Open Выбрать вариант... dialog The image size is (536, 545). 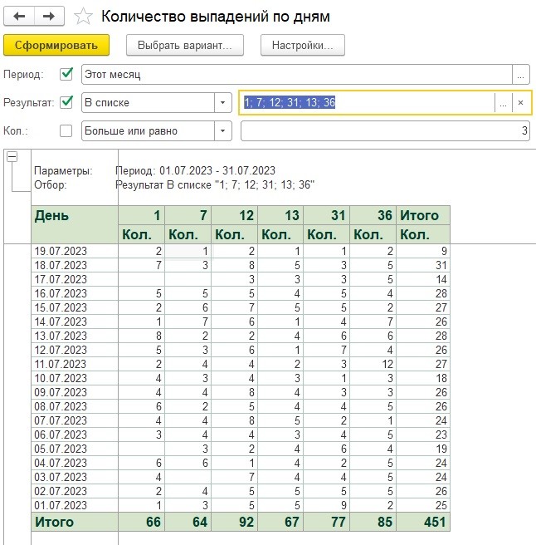click(x=185, y=45)
